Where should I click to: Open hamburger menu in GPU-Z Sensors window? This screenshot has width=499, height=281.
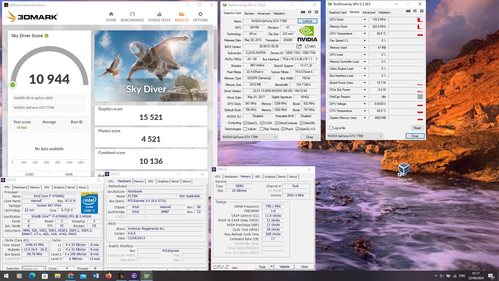pos(422,11)
